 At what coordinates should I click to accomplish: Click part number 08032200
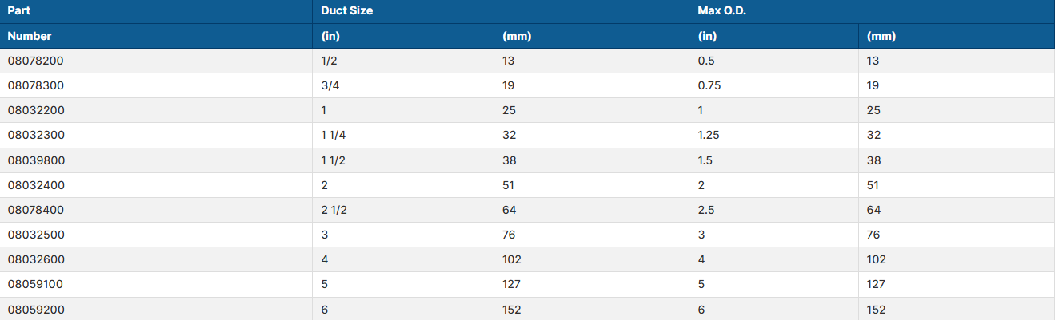(36, 110)
